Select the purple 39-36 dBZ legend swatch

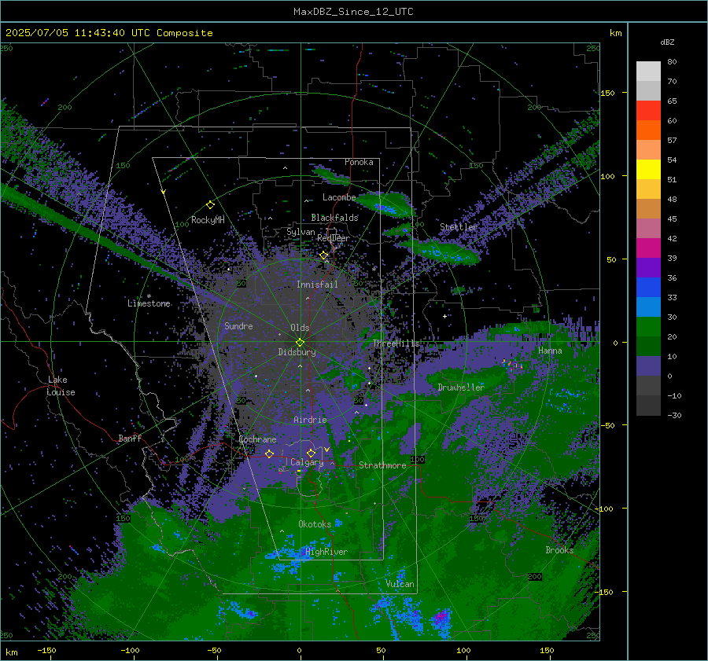648,268
